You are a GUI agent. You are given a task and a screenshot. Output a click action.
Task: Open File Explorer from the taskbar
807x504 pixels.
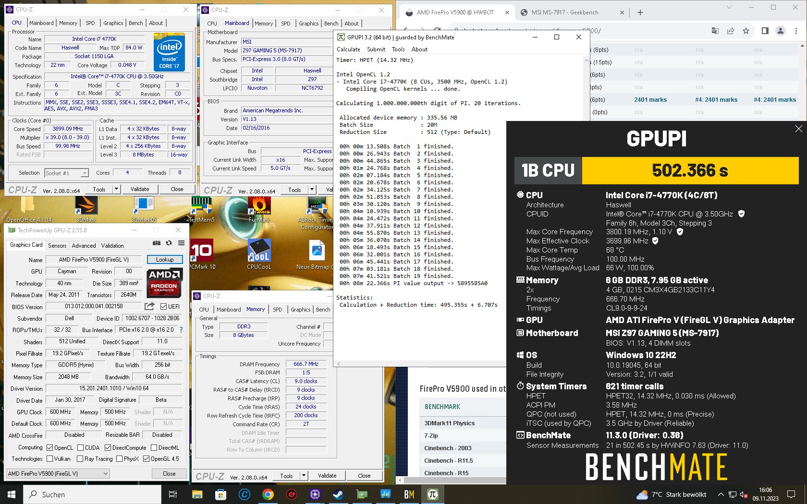tap(197, 494)
